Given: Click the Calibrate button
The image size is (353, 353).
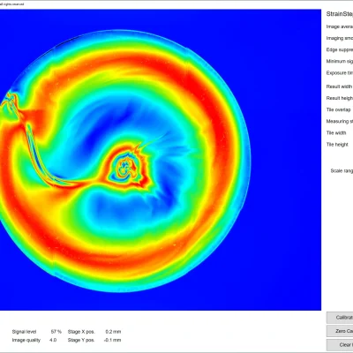Looking at the screenshot, I should [340, 318].
